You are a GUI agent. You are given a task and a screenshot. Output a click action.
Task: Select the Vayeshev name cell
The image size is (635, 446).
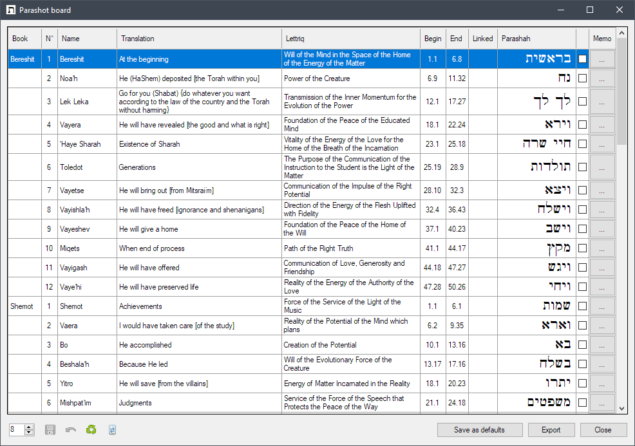(87, 229)
